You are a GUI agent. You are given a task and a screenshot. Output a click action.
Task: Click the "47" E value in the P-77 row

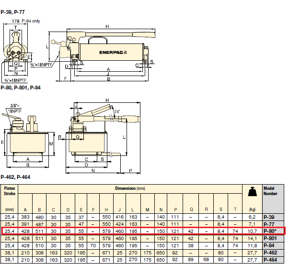(81, 224)
